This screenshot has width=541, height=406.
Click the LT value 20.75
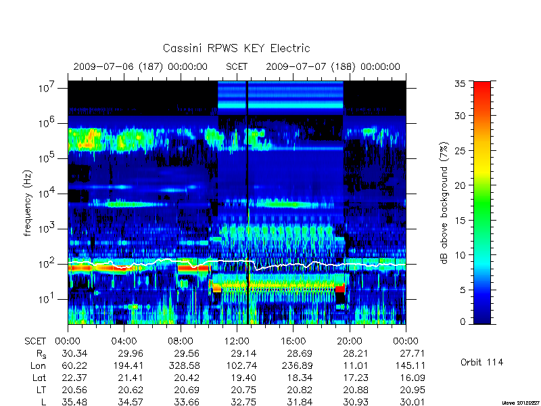pyautogui.click(x=243, y=390)
